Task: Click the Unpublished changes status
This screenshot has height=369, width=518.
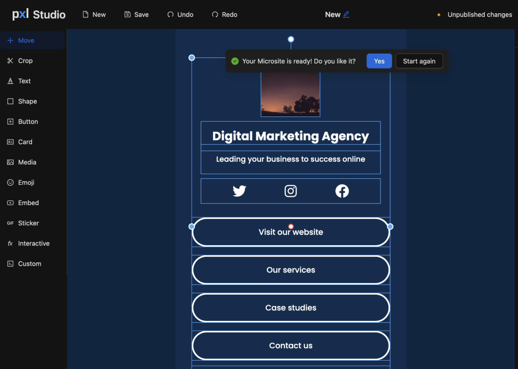Action: (480, 14)
